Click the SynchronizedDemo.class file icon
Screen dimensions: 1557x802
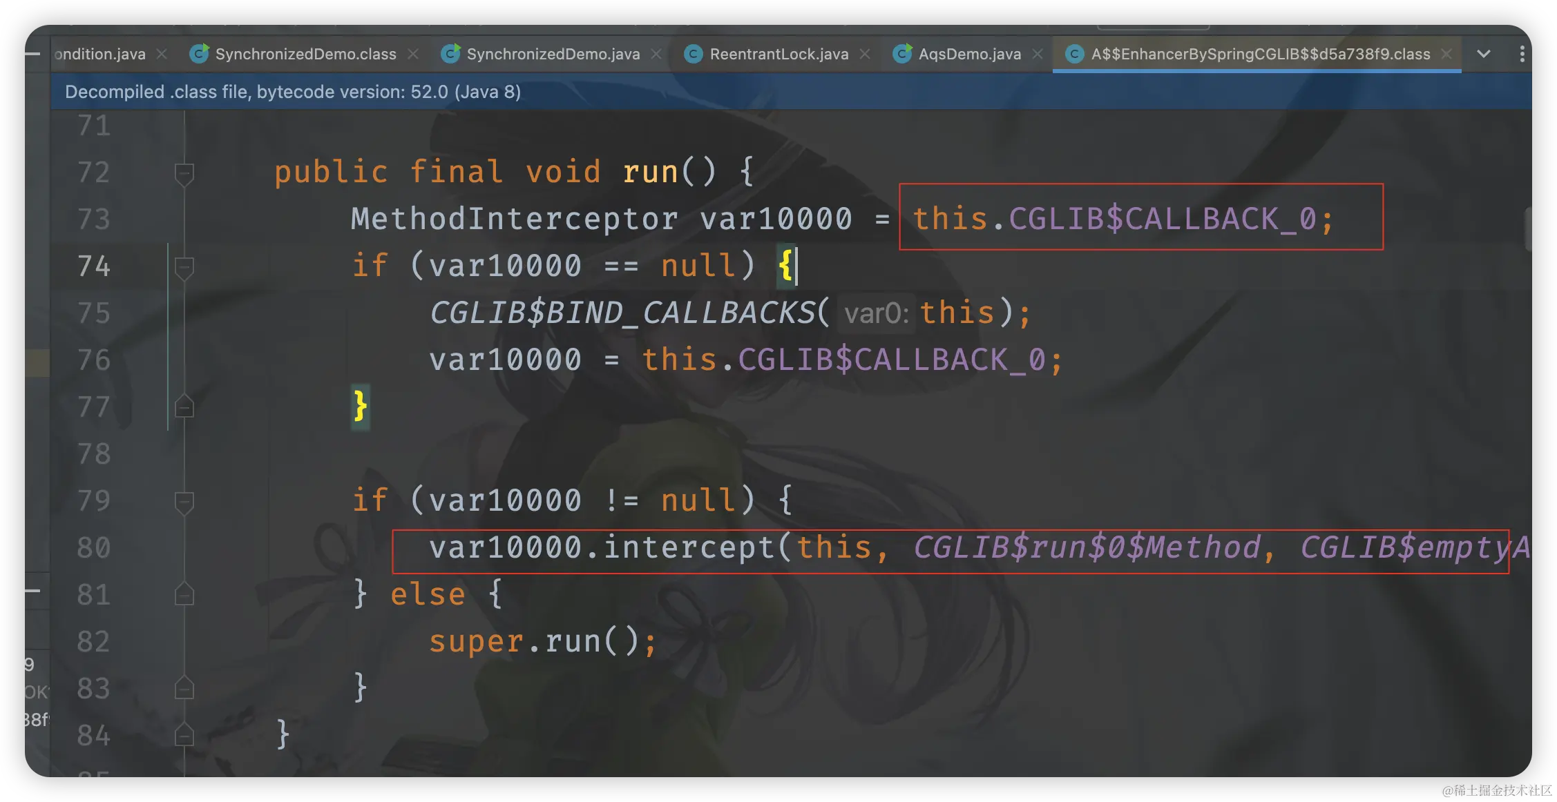coord(199,54)
